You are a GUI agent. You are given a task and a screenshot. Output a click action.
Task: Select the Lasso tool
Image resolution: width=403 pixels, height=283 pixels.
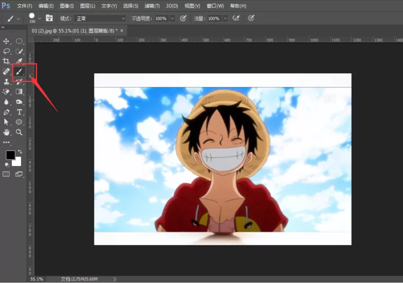pos(6,51)
